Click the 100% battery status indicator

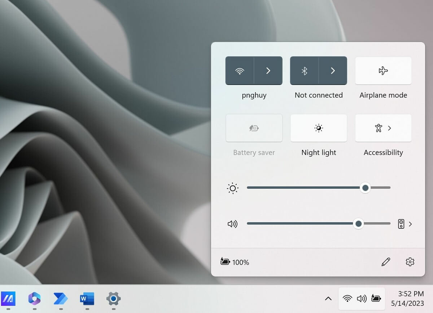pos(234,262)
